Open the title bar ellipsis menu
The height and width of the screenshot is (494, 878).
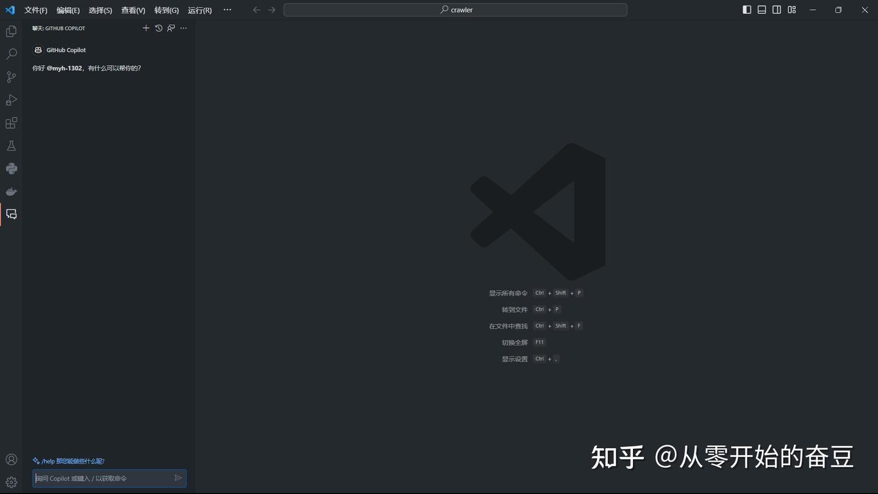[x=227, y=10]
